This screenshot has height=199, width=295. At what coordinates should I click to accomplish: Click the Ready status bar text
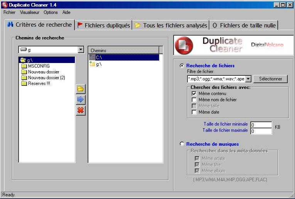(8, 195)
